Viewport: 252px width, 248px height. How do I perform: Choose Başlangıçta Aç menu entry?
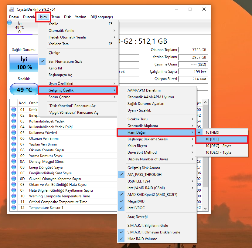coord(78,75)
